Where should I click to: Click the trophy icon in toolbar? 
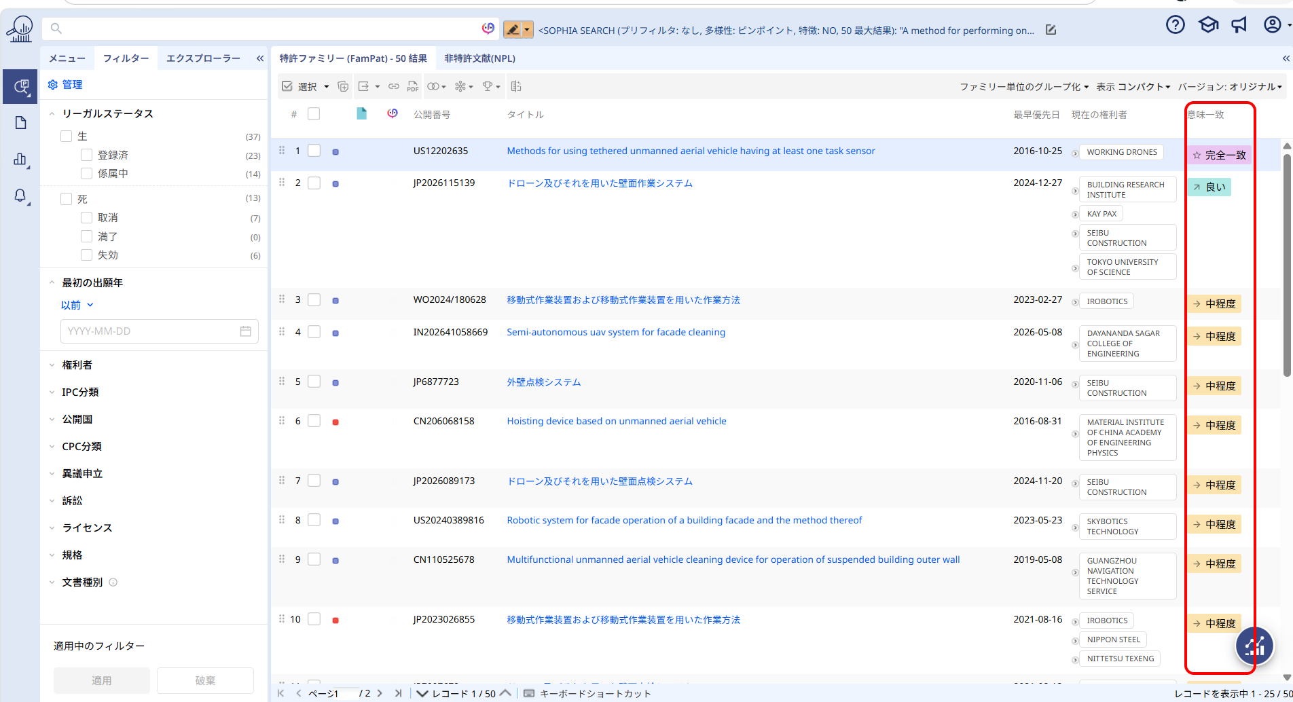pos(488,86)
